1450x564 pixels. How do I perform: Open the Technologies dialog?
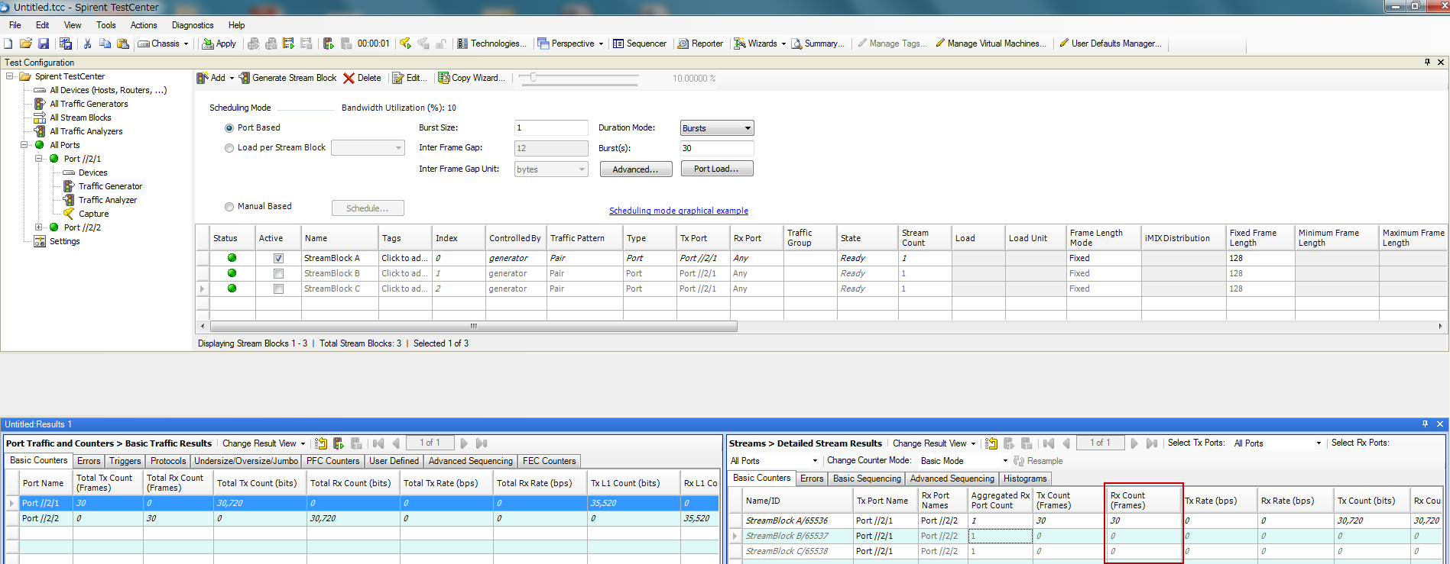coord(491,44)
